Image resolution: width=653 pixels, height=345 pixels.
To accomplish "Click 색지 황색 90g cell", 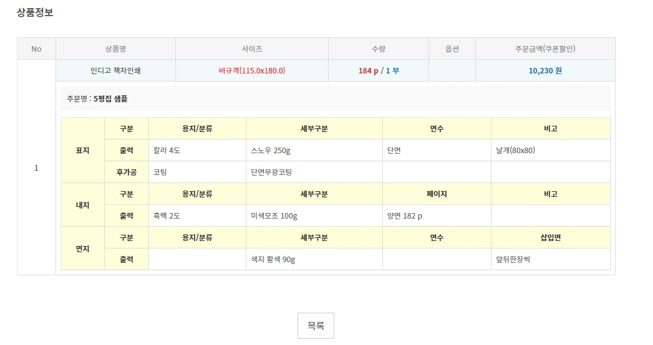I will [314, 260].
